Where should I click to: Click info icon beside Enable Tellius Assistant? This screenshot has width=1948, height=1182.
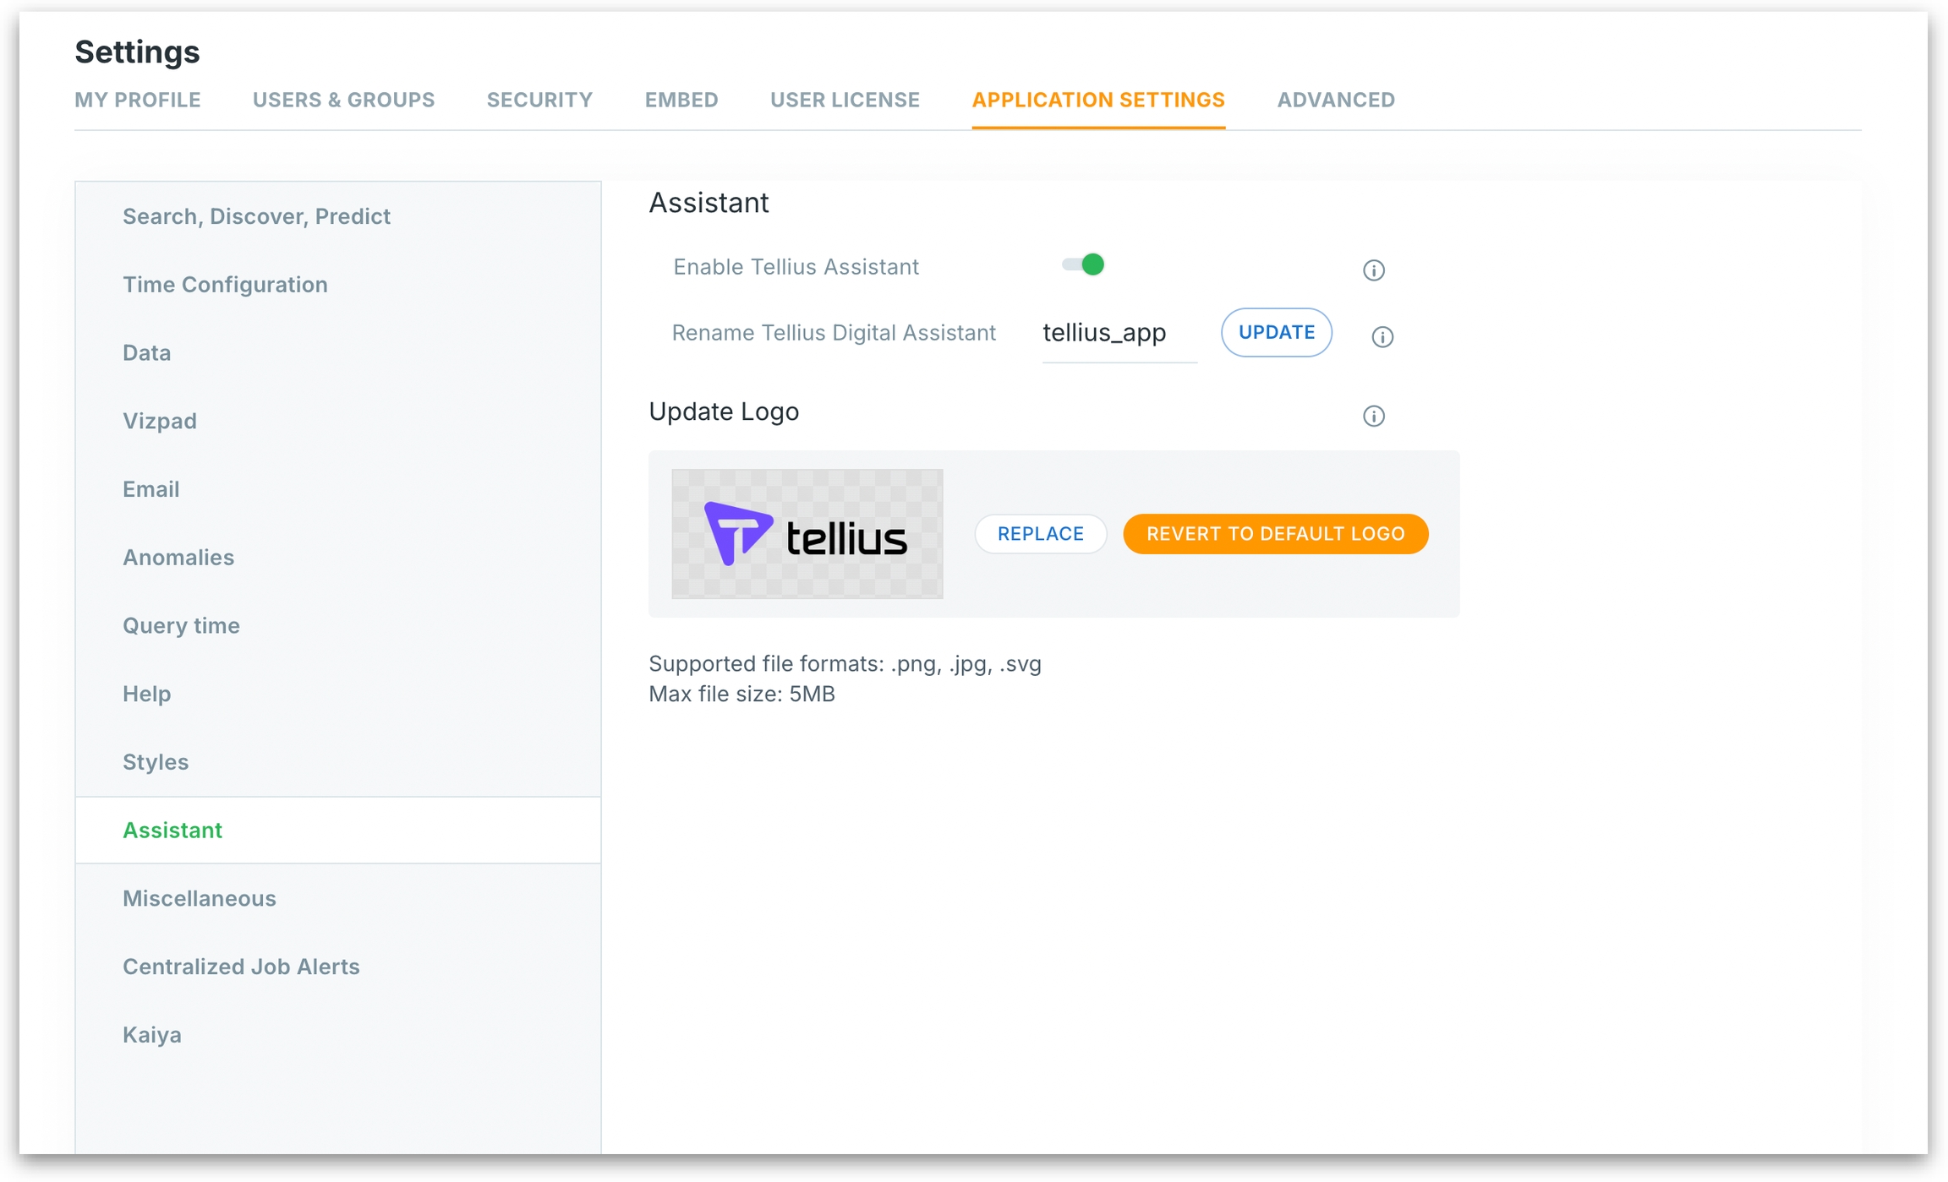tap(1373, 270)
